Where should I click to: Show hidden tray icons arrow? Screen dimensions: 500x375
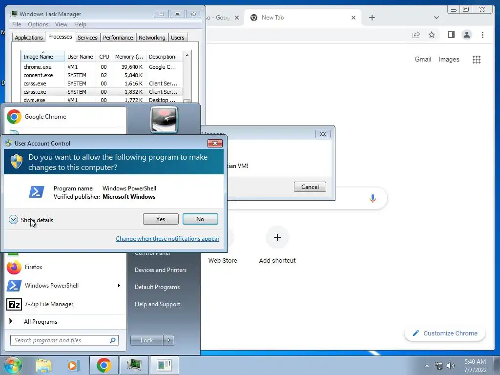point(427,366)
